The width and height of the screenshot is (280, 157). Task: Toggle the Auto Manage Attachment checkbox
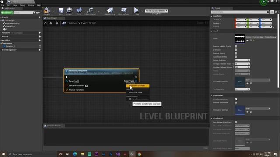coord(236,122)
